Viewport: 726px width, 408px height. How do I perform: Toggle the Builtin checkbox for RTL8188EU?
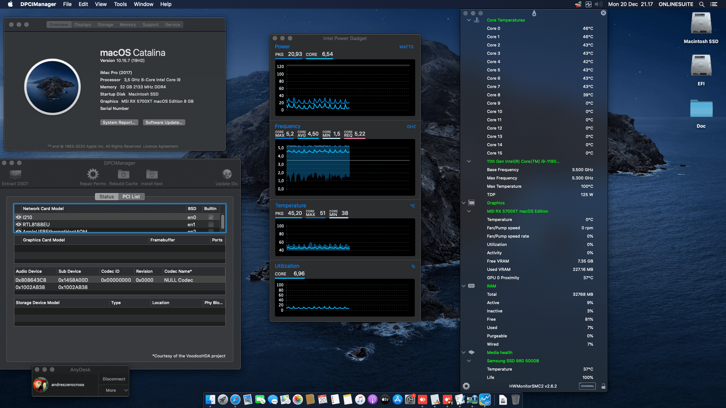pos(211,224)
